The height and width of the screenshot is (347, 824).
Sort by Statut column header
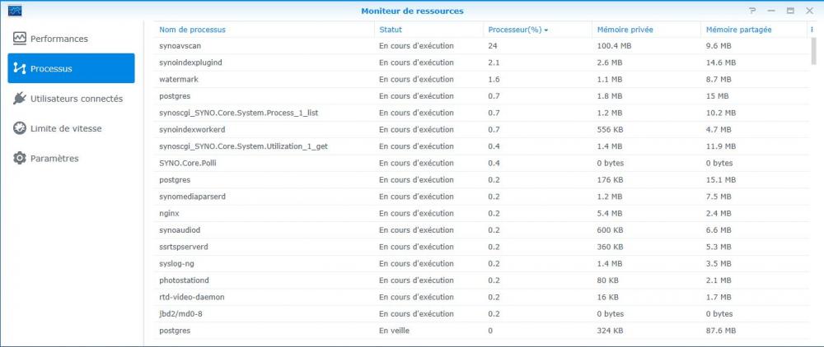[x=391, y=30]
